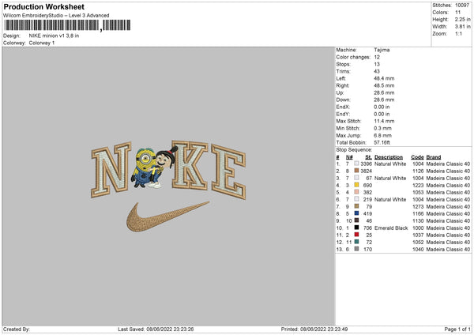Select the tan swatch for code 1273
This screenshot has height=335, width=474.
(x=357, y=206)
